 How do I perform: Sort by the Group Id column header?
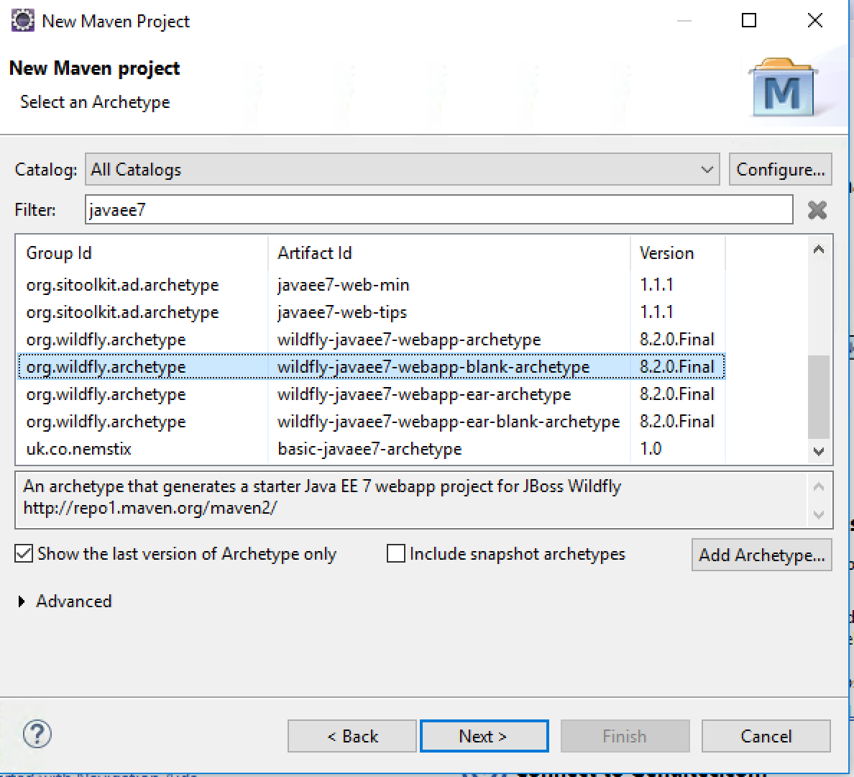[143, 253]
